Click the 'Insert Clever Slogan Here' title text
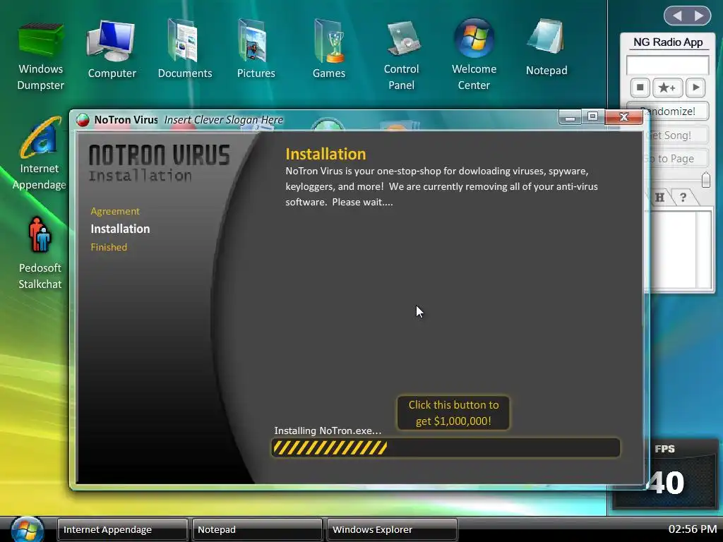Screen dimensions: 723x542 (x=224, y=120)
